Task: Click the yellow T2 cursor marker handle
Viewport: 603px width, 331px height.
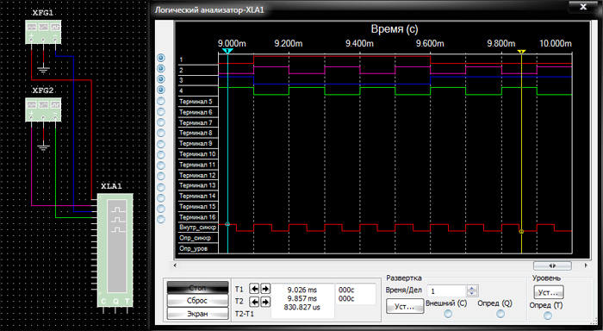Action: pyautogui.click(x=521, y=51)
